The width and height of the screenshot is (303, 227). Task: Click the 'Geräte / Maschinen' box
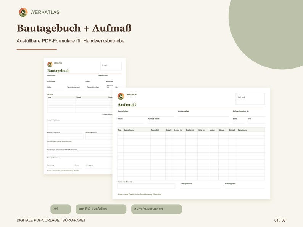coord(99,136)
